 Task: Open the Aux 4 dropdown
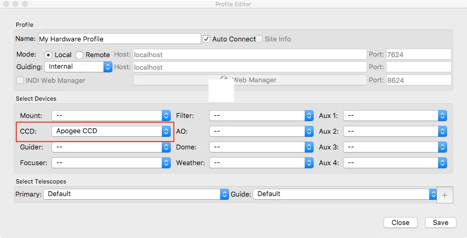click(x=395, y=163)
